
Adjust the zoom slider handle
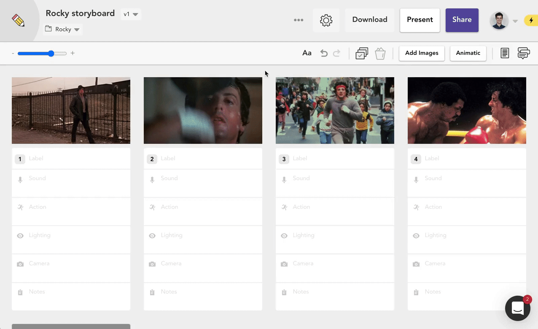51,54
